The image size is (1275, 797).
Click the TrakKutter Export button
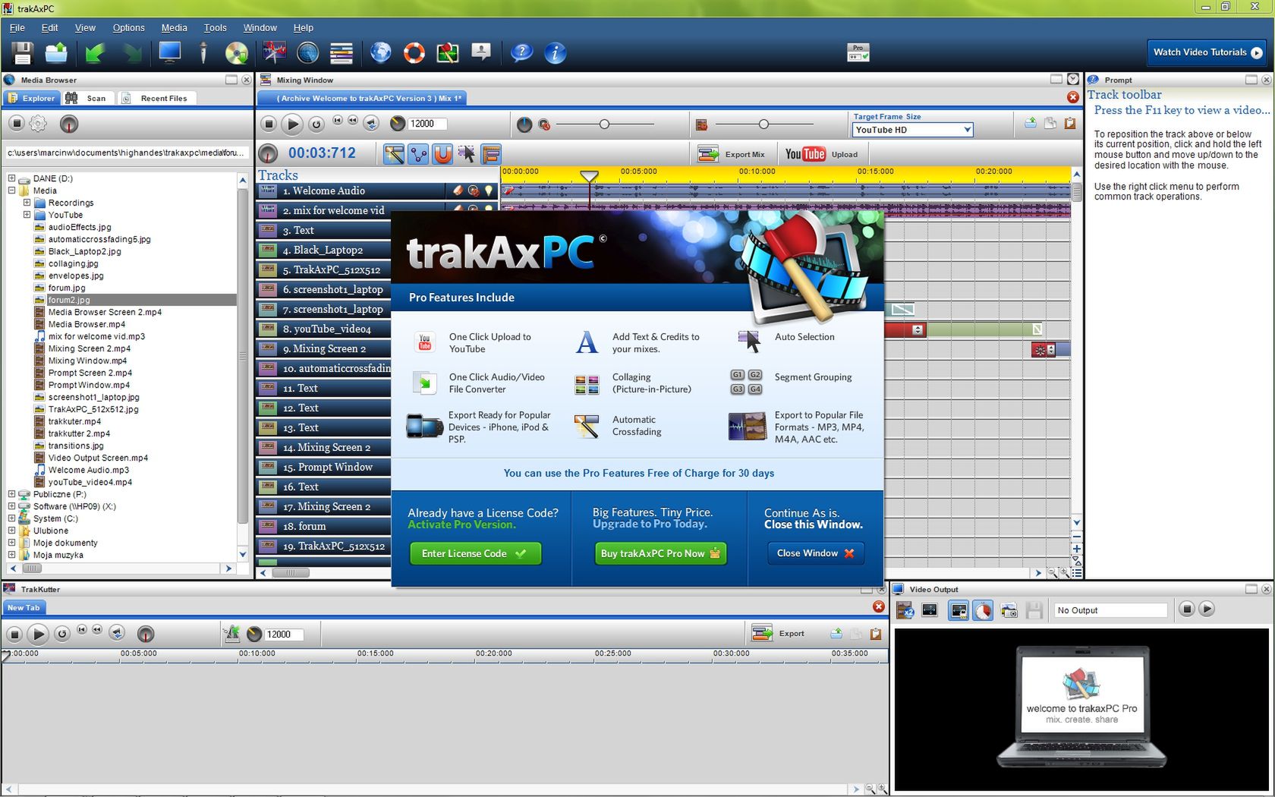pos(778,633)
